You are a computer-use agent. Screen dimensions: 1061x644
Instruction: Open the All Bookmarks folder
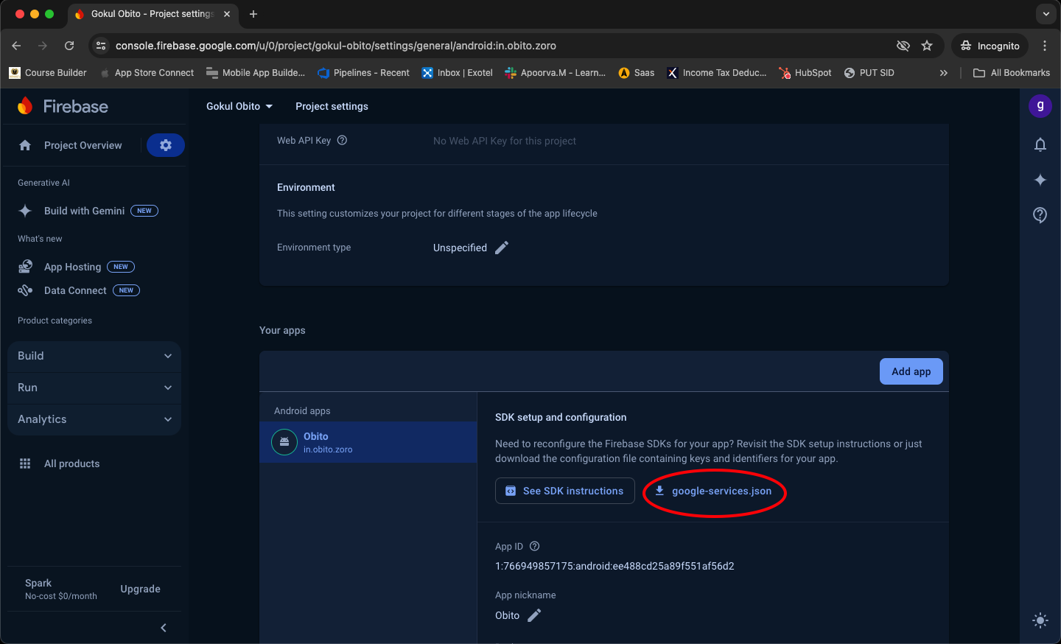coord(1012,73)
